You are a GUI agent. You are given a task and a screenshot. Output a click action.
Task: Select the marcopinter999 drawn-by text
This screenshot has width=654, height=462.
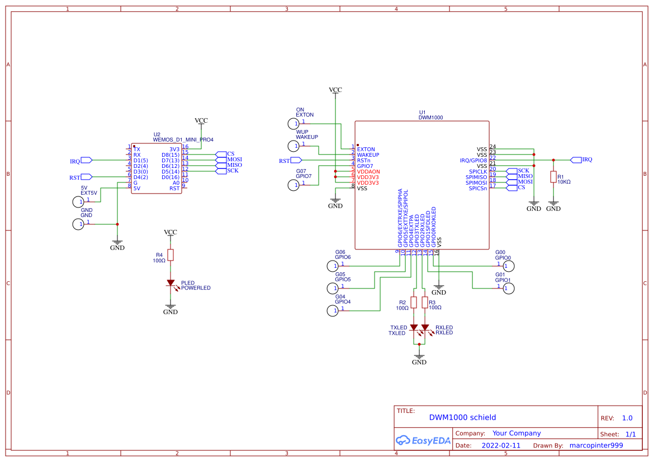click(x=596, y=445)
